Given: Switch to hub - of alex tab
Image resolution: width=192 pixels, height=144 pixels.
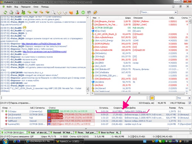Looking at the screenshot, I should (x=38, y=132).
